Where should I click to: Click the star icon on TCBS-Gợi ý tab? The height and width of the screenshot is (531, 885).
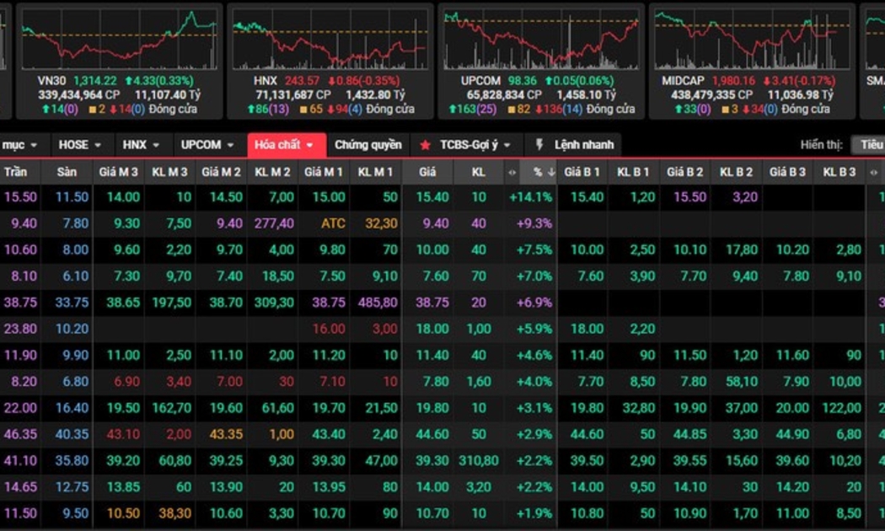click(426, 145)
